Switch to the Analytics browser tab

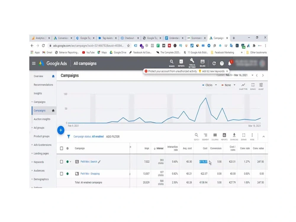click(x=40, y=38)
